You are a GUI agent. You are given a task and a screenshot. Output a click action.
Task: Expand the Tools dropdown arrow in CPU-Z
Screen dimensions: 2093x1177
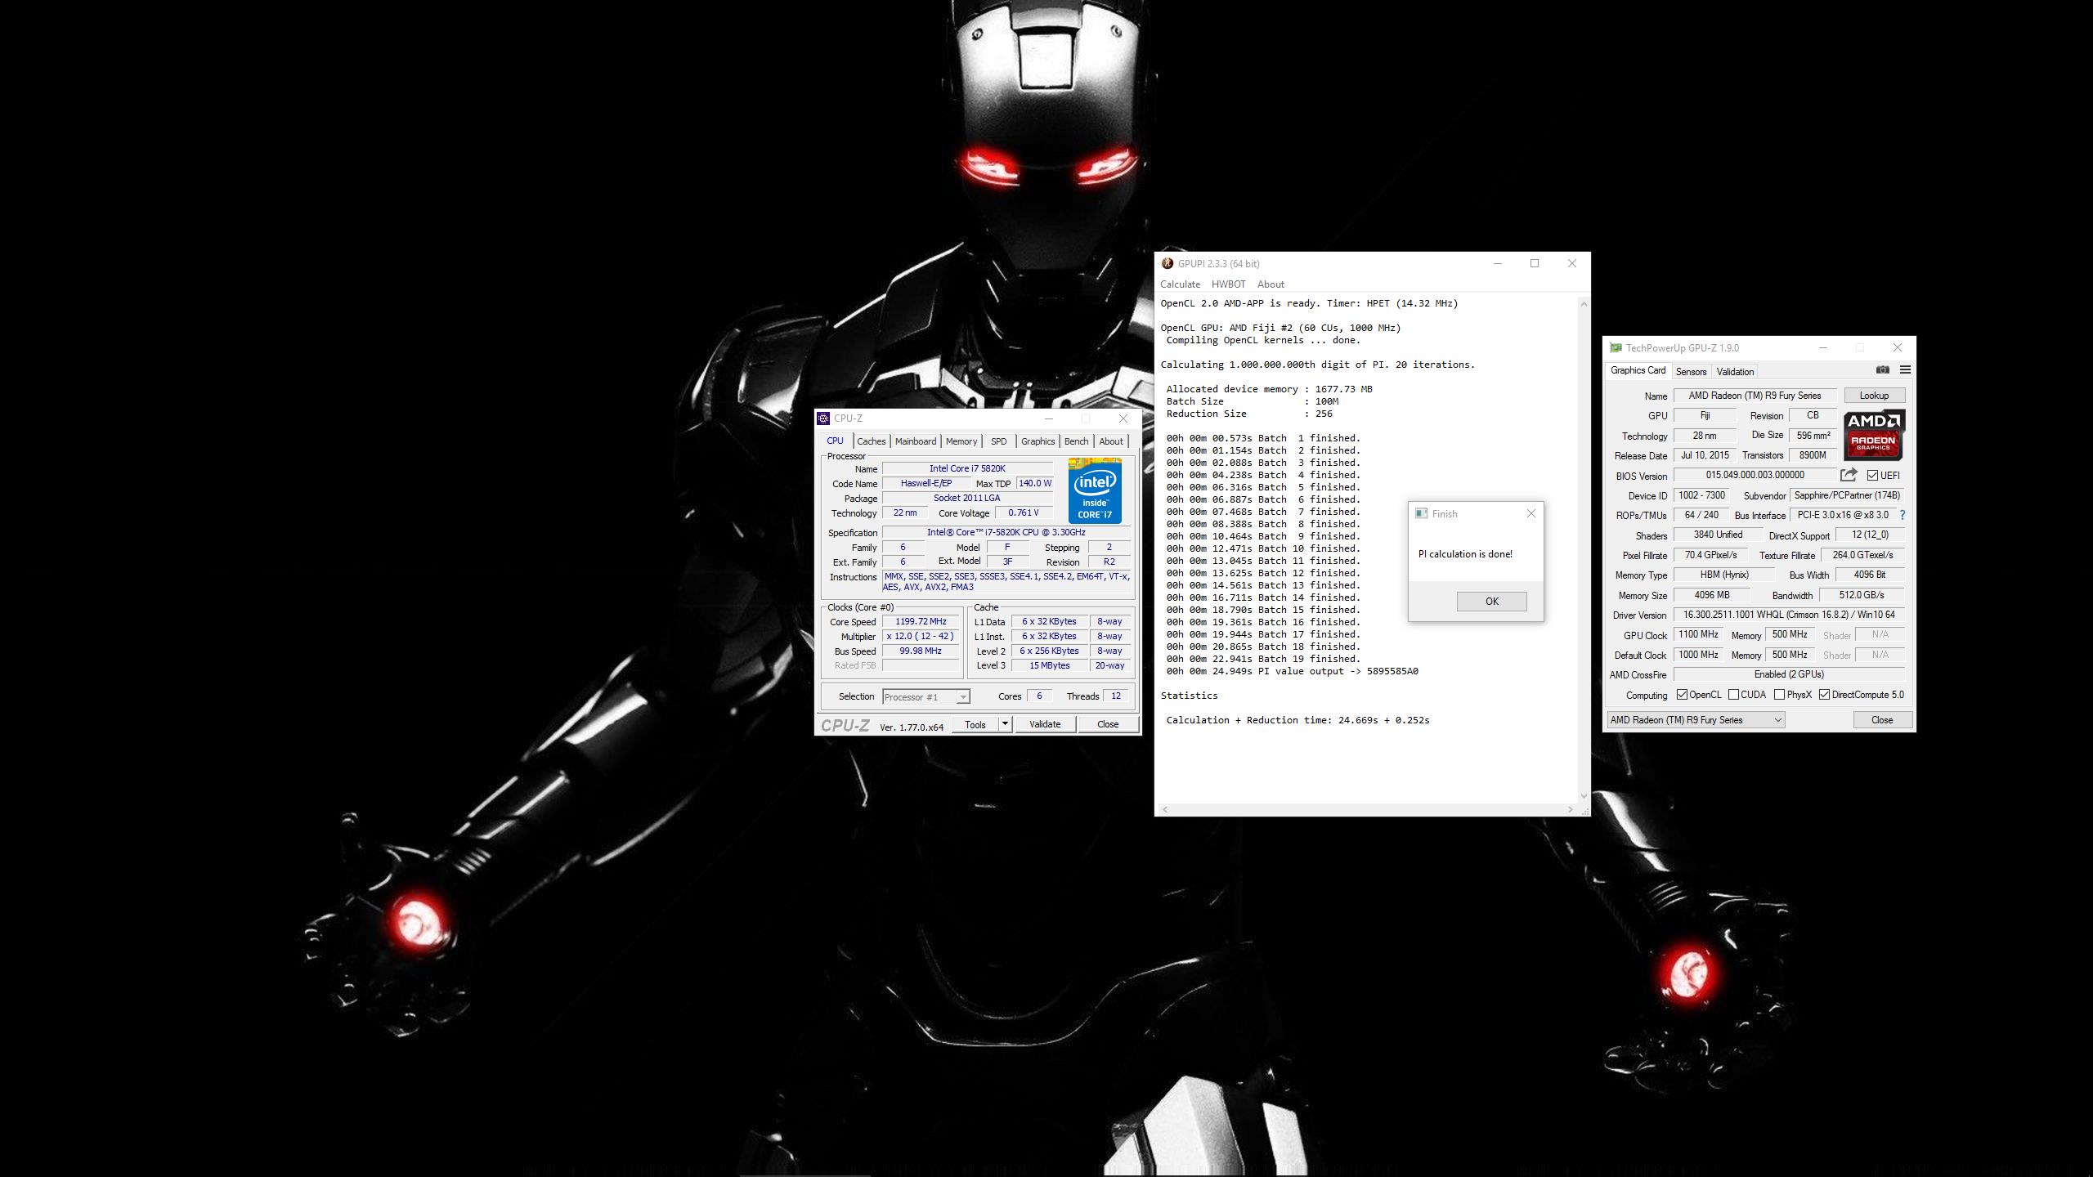point(1006,724)
